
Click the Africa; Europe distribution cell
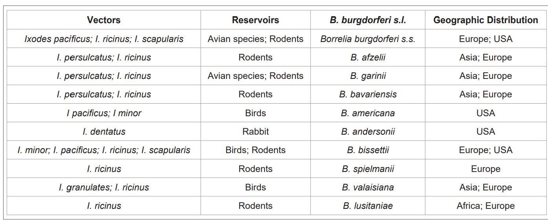(486, 206)
